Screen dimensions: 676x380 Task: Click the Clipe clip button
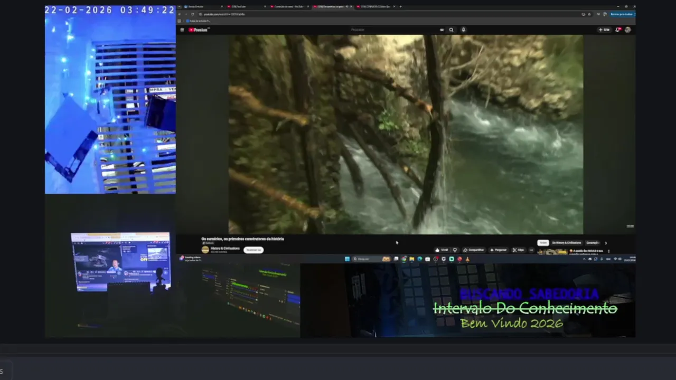click(518, 250)
